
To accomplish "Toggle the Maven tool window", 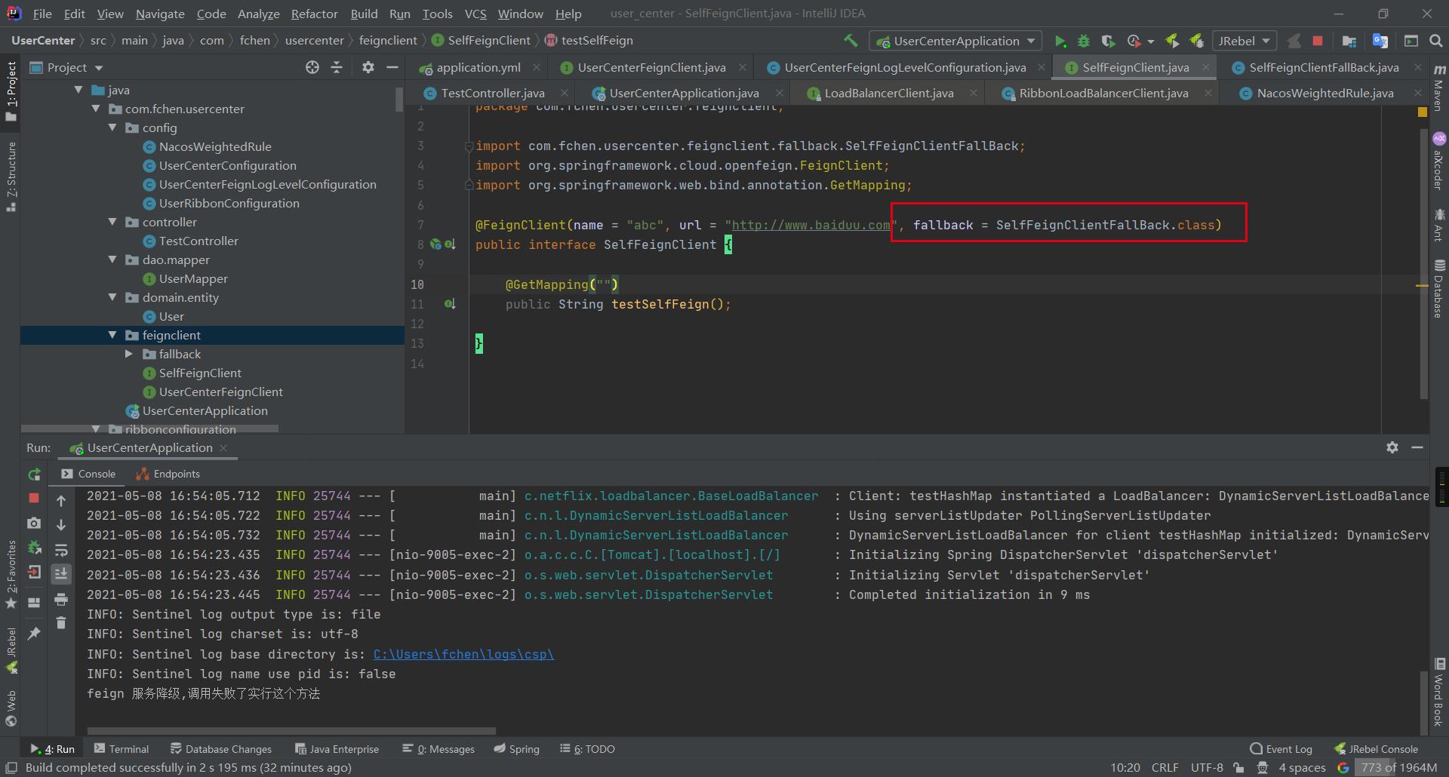I will (x=1439, y=88).
